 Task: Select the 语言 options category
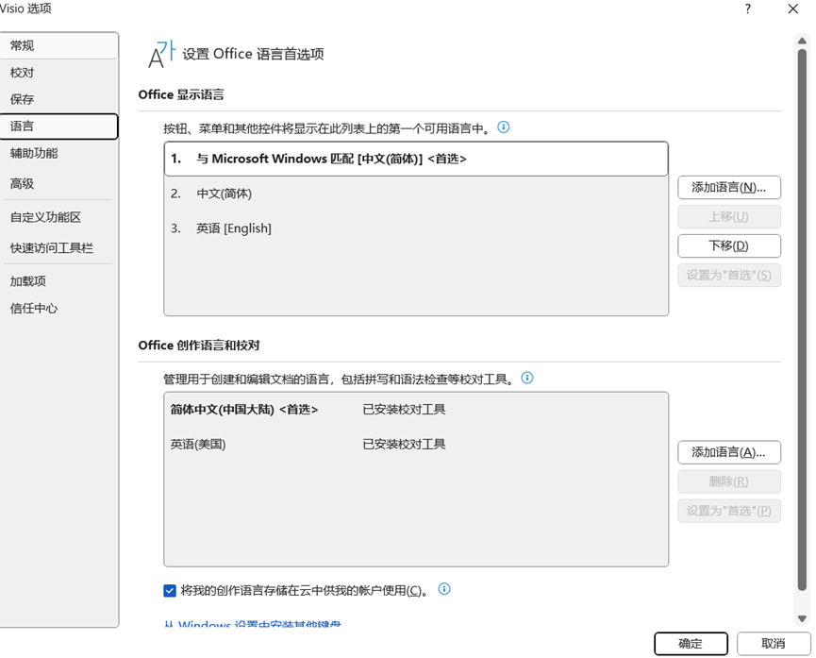tap(58, 127)
